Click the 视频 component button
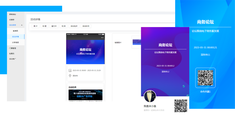The width and height of the screenshot is (235, 116). tap(63, 26)
